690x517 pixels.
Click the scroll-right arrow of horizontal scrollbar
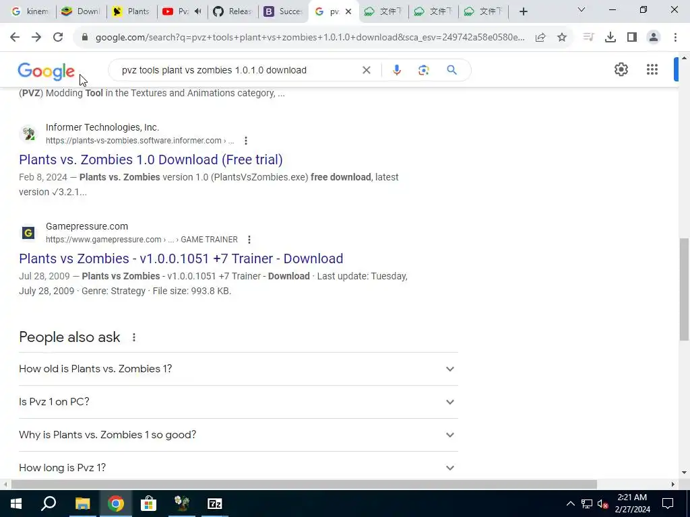[x=673, y=484]
